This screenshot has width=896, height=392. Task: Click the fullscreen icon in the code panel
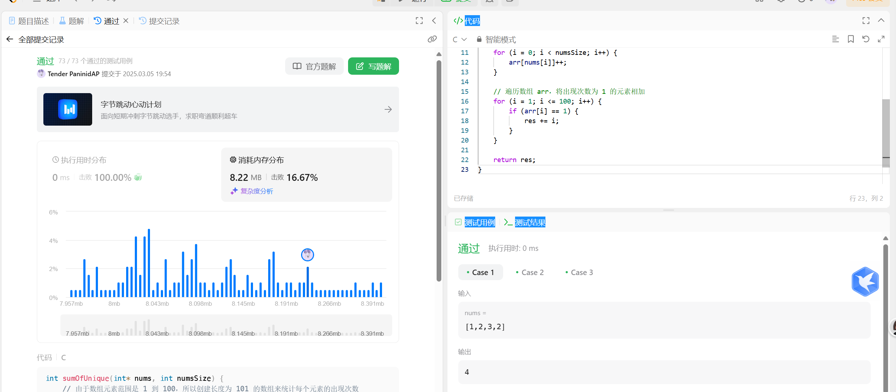point(866,21)
